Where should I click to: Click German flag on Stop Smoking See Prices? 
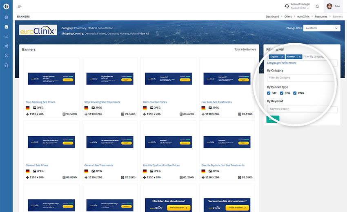point(28,108)
